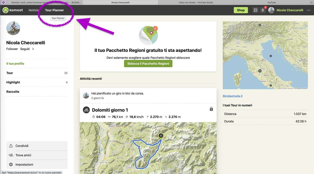Click the green Shop button
314x174 pixels.
tap(240, 10)
